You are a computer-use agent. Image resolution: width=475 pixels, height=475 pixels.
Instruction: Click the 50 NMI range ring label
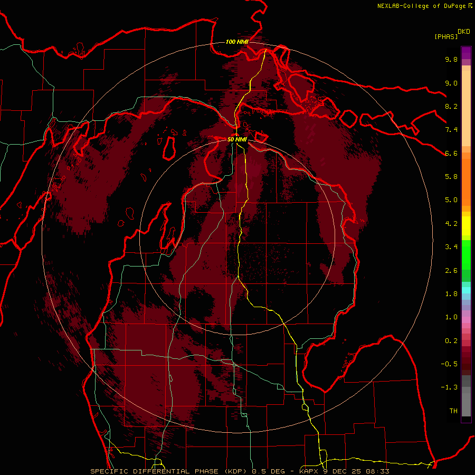click(x=237, y=139)
